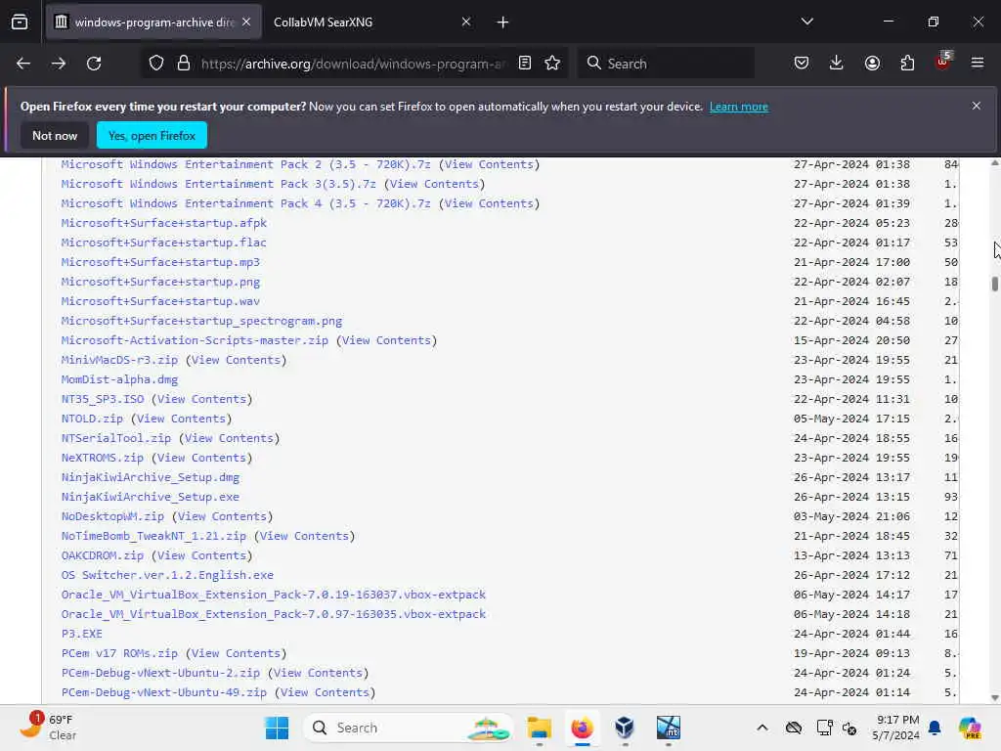Select windows-program-archive directory tab
1001x751 pixels.
(153, 22)
